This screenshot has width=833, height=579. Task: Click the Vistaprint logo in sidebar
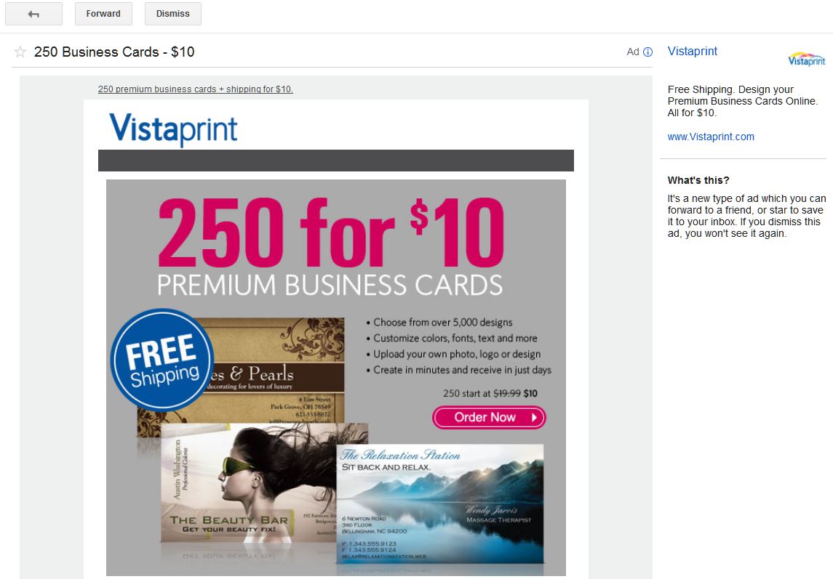coord(806,59)
